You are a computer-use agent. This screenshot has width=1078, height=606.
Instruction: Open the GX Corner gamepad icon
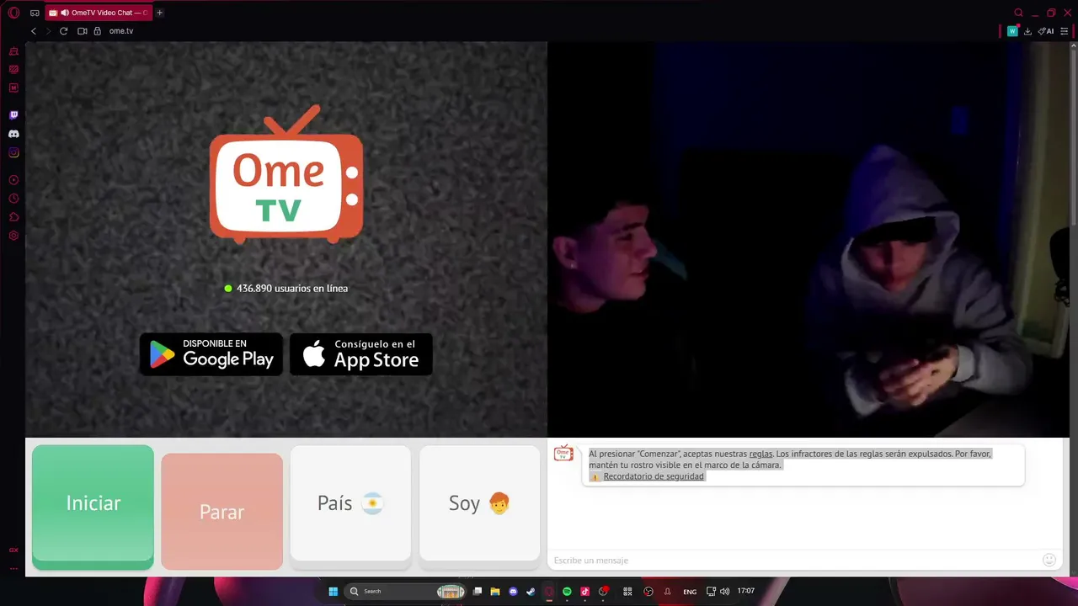[x=35, y=13]
